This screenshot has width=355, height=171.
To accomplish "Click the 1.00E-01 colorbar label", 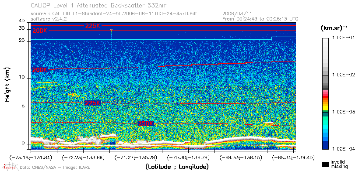I will [343, 38].
